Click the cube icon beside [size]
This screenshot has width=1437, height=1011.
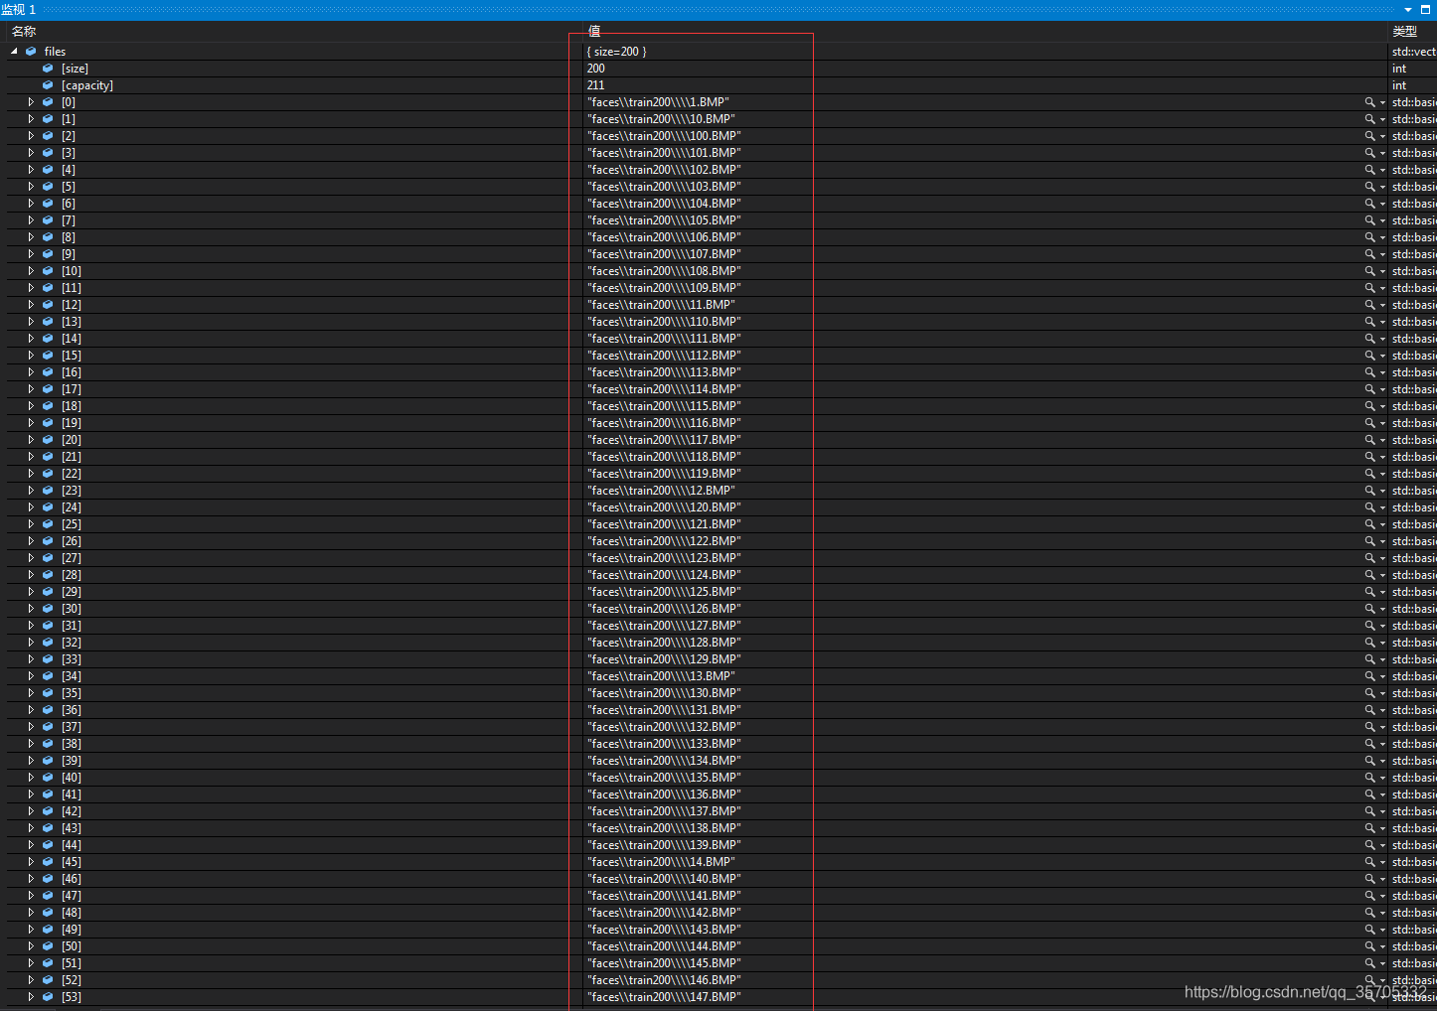(x=48, y=69)
